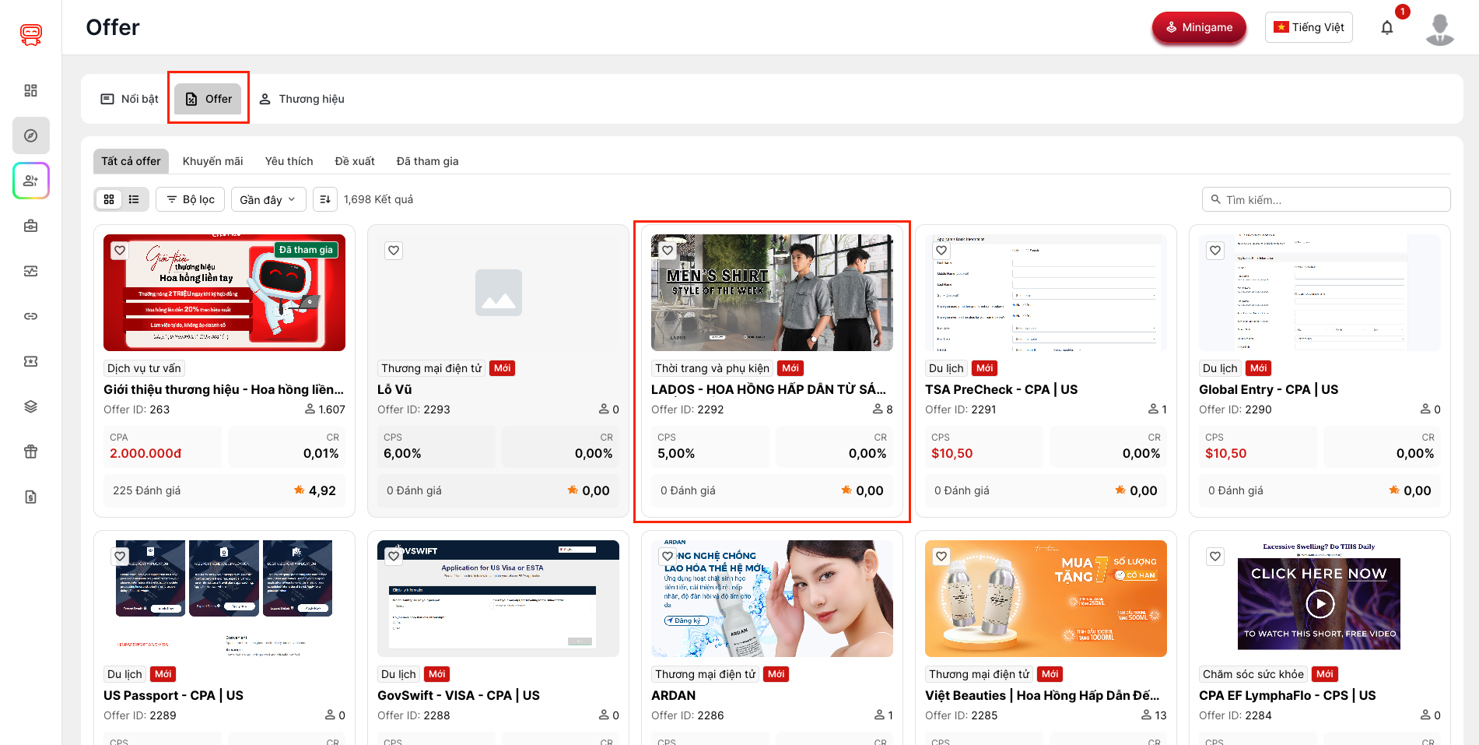This screenshot has width=1479, height=745.
Task: Select Tất cả offer filter tab
Action: [x=131, y=161]
